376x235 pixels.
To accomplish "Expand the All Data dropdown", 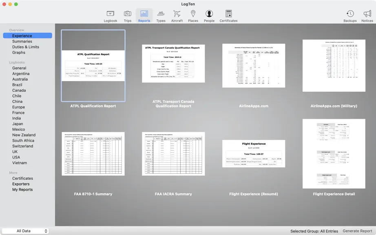I will click(25, 231).
